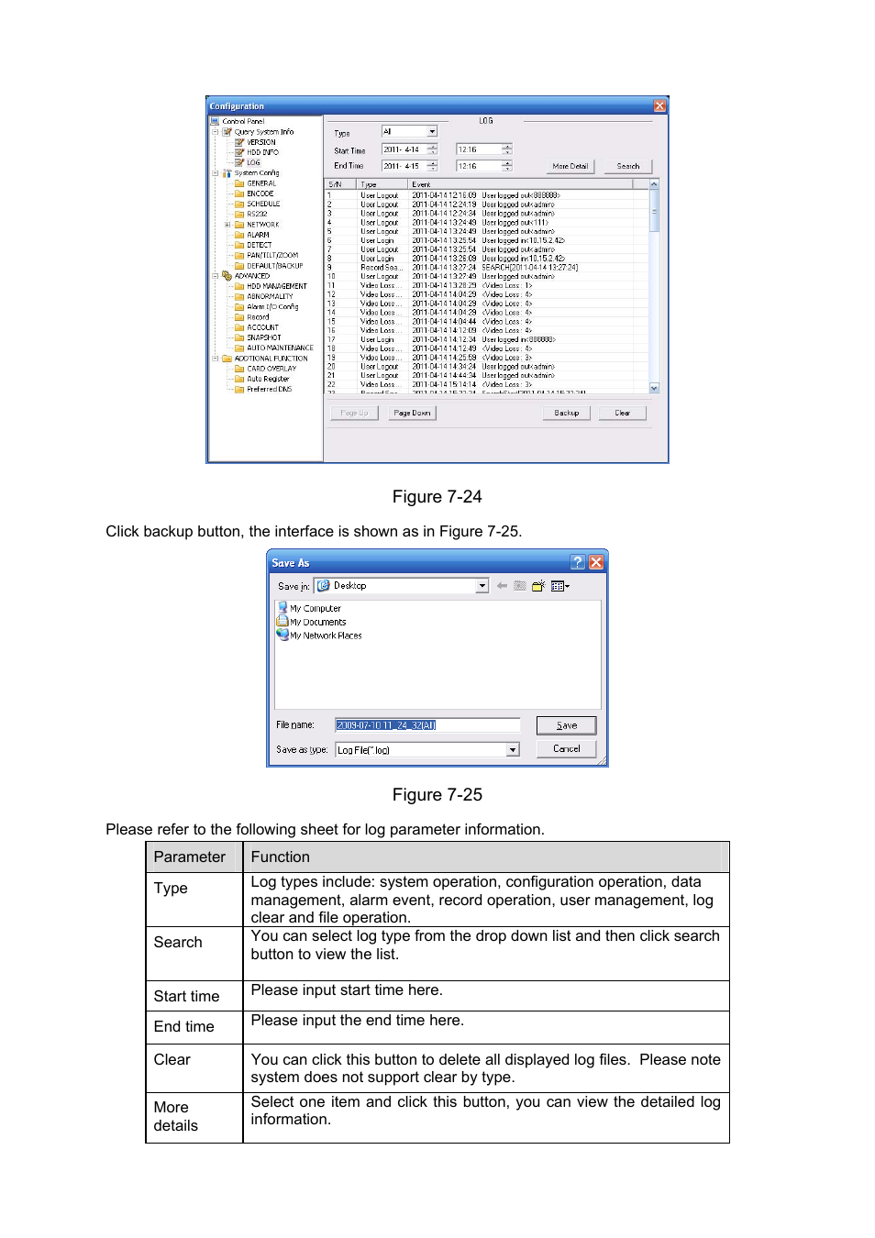Click the Up One Level folder icon

[520, 586]
